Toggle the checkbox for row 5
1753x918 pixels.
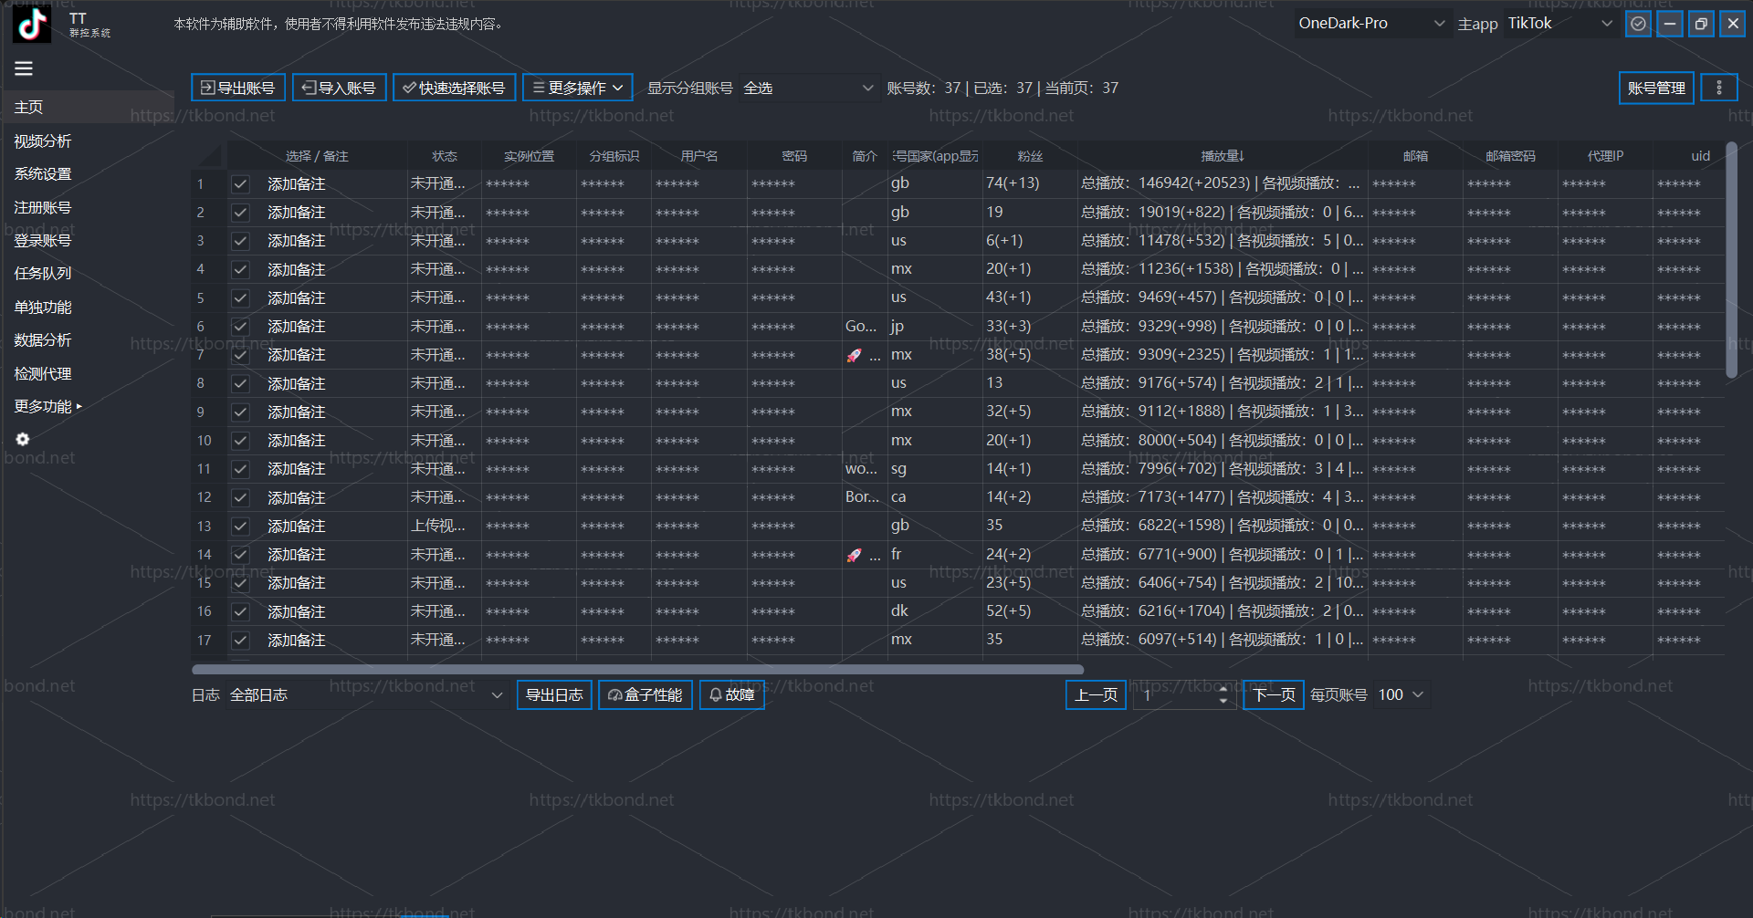click(x=240, y=298)
